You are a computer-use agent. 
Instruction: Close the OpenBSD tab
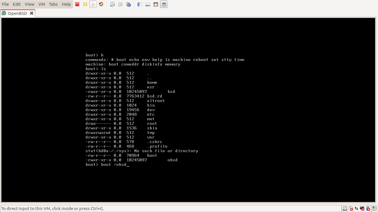(x=32, y=13)
